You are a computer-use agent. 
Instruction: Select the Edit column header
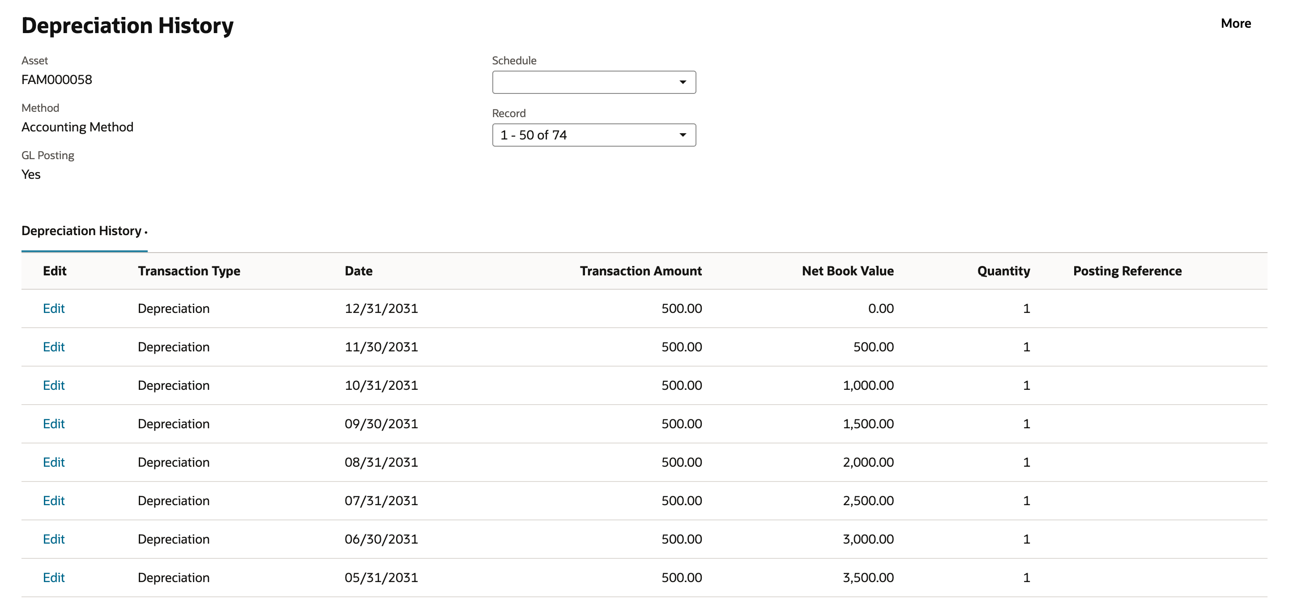click(55, 271)
